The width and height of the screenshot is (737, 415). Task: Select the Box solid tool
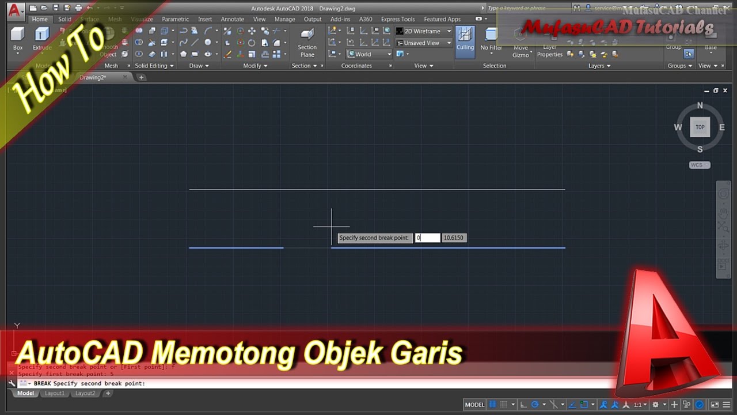[18, 38]
